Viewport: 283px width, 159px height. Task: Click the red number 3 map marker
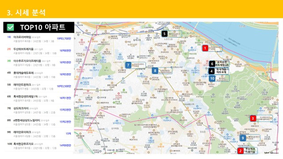(x=252, y=118)
